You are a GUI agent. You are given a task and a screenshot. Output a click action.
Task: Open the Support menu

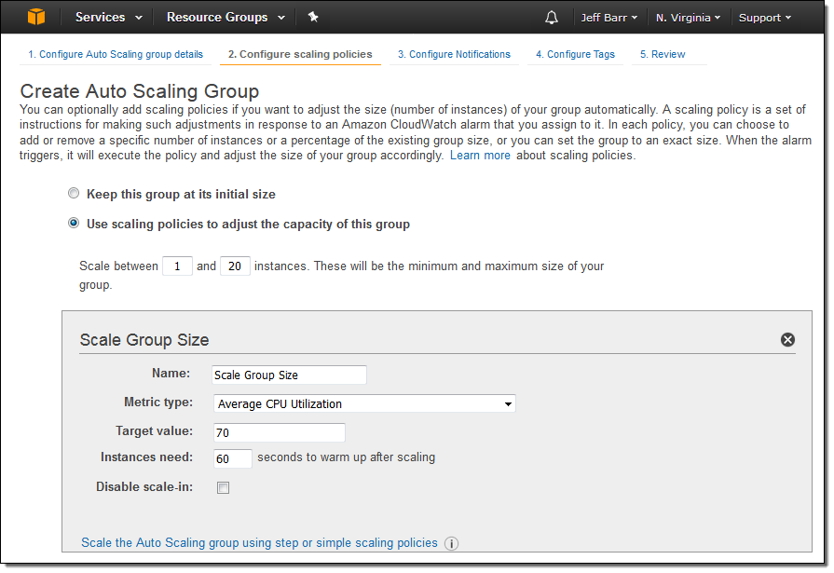[764, 18]
